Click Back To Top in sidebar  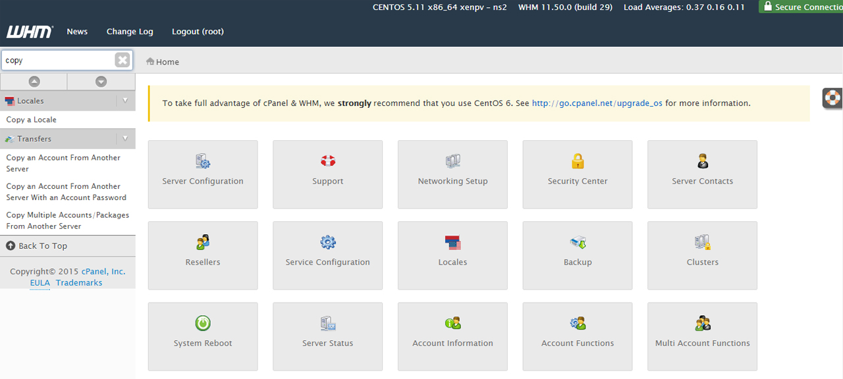[42, 246]
